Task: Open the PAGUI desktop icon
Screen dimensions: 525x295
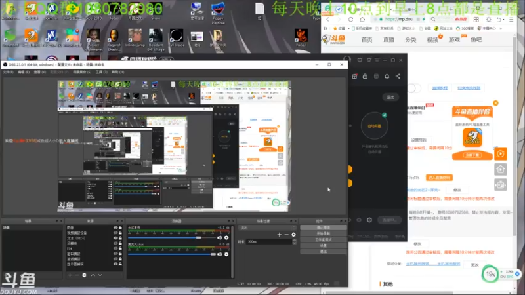Action: 301,37
